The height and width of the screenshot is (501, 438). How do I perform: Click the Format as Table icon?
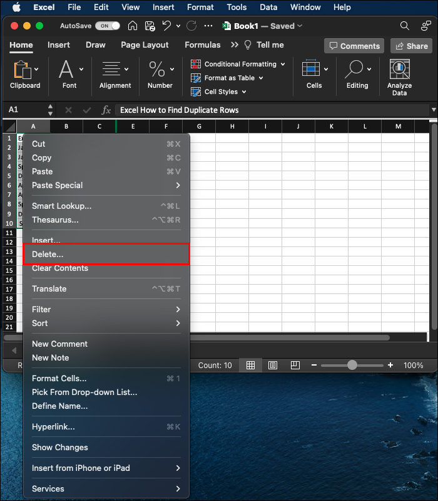(x=196, y=78)
